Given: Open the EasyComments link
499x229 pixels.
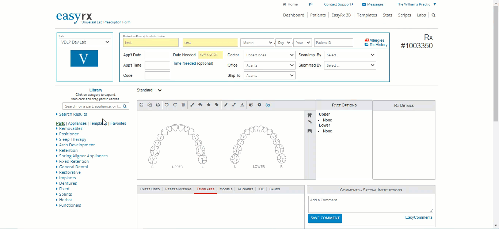Looking at the screenshot, I should click(419, 217).
